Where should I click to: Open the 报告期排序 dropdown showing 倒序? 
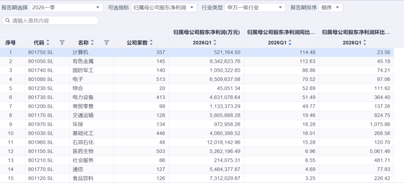pyautogui.click(x=331, y=7)
